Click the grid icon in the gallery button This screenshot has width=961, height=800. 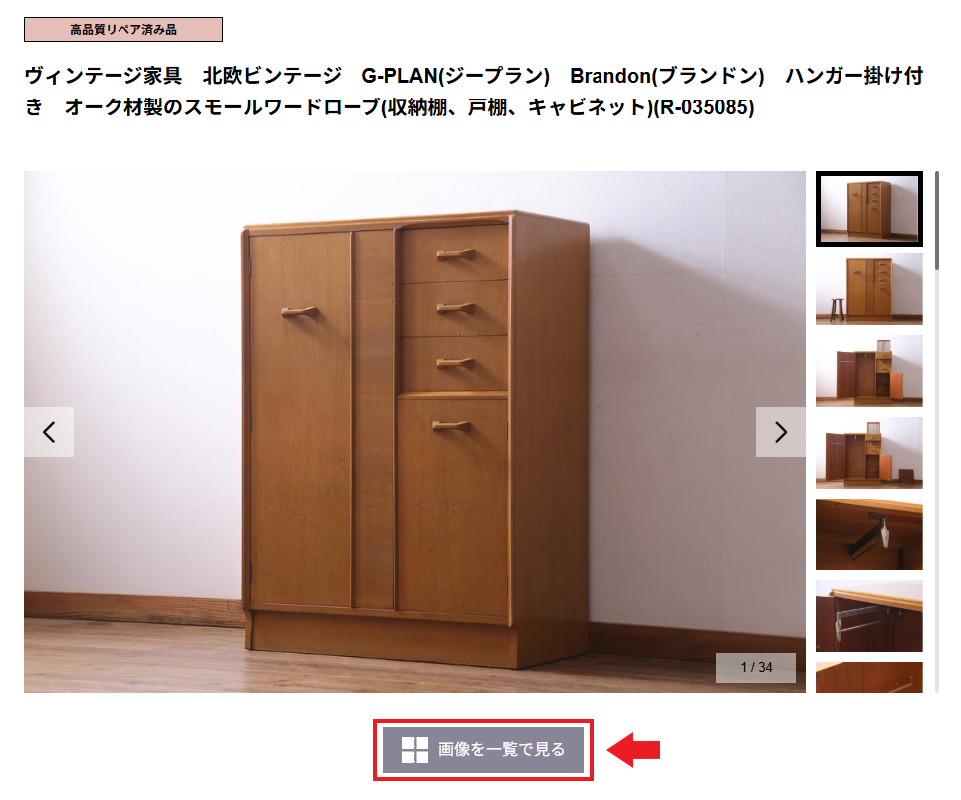coord(415,750)
